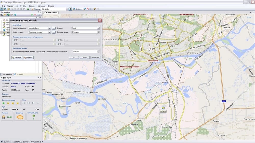This screenshot has height=143, width=255.
Task: Expand the Модель dropdown showing Atego
Action: click(x=98, y=28)
